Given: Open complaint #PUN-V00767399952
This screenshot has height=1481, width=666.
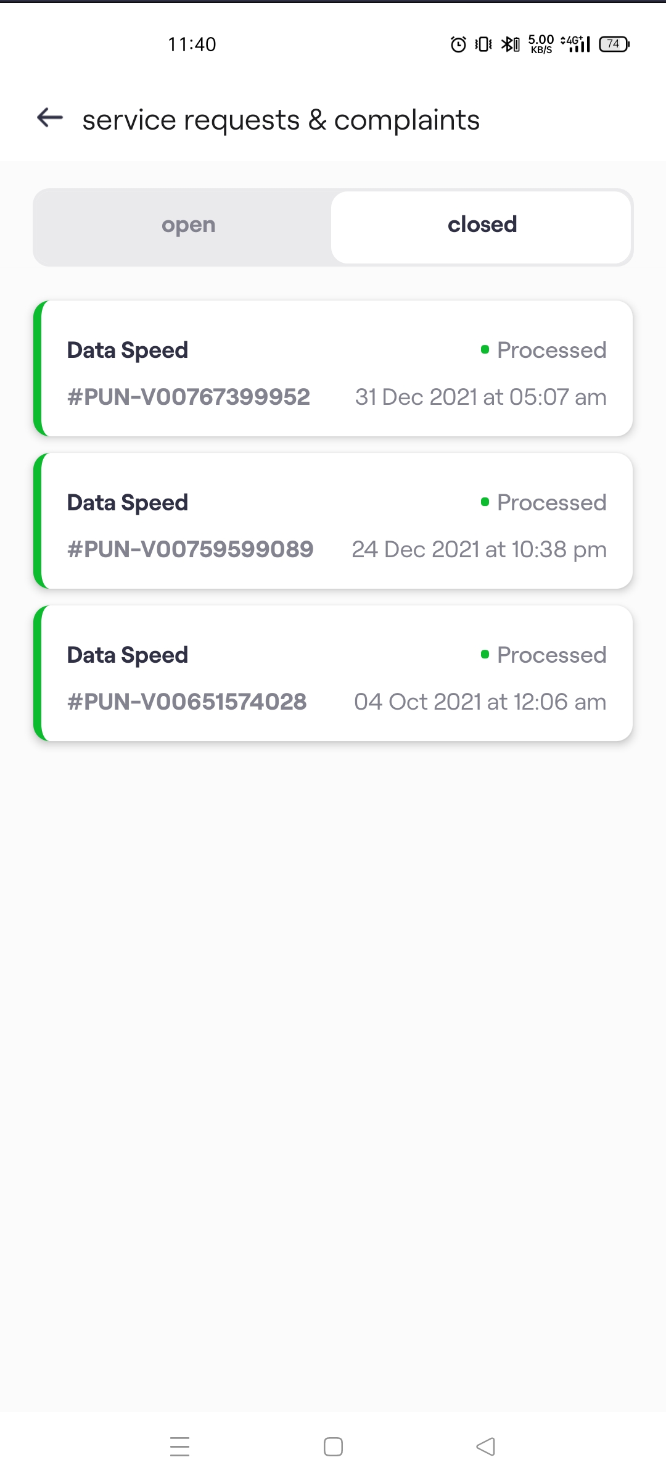Looking at the screenshot, I should (x=188, y=397).
